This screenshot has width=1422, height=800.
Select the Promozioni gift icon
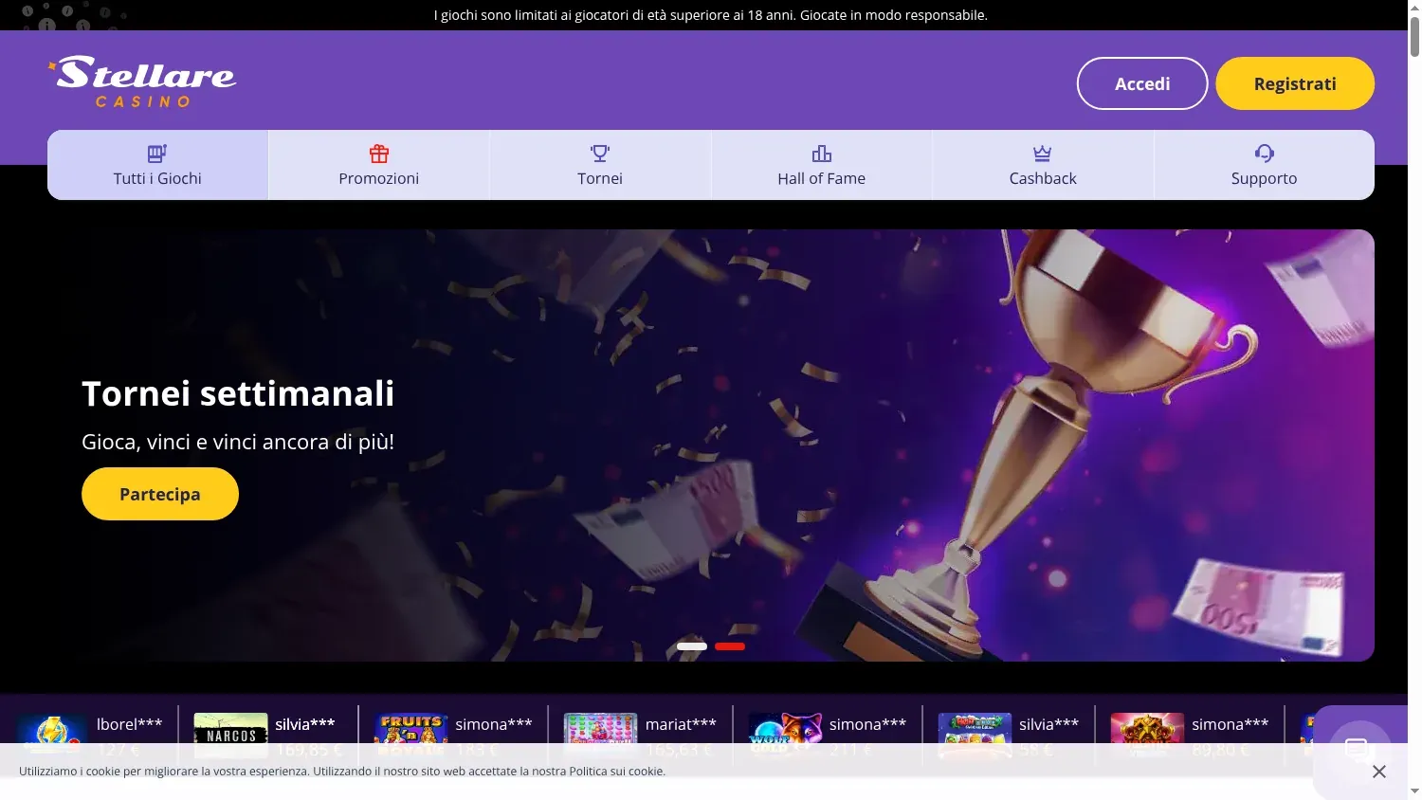coord(379,154)
